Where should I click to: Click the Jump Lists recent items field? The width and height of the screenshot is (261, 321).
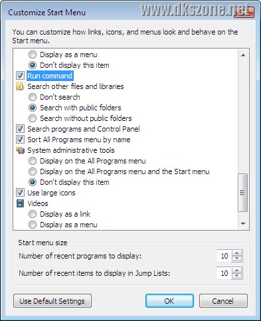tap(224, 273)
